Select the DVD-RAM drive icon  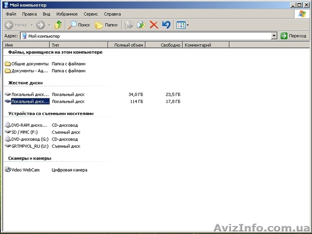7,125
